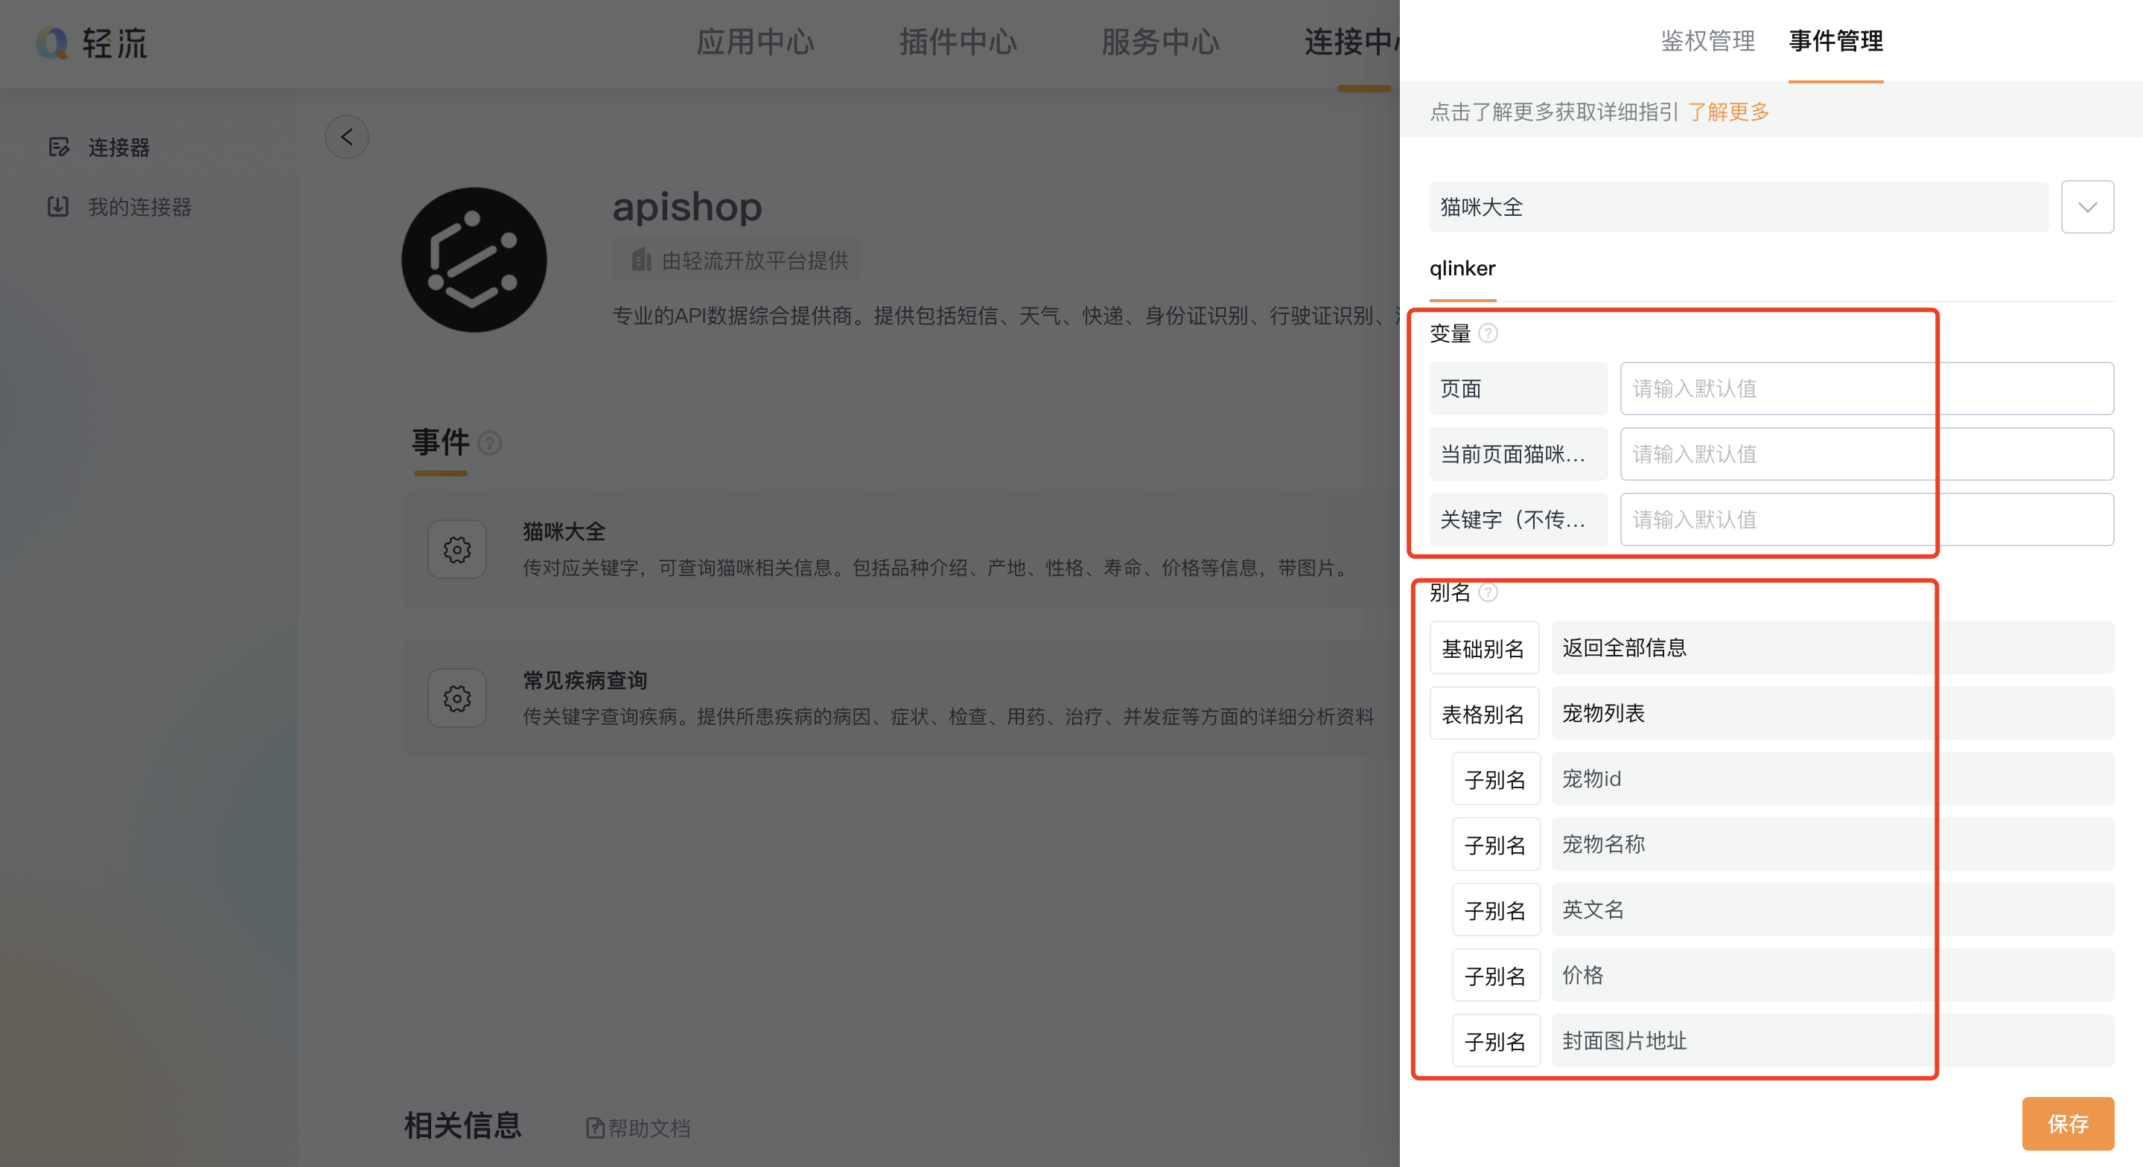Click the 封面图片地址 sub-alias field

click(1832, 1040)
